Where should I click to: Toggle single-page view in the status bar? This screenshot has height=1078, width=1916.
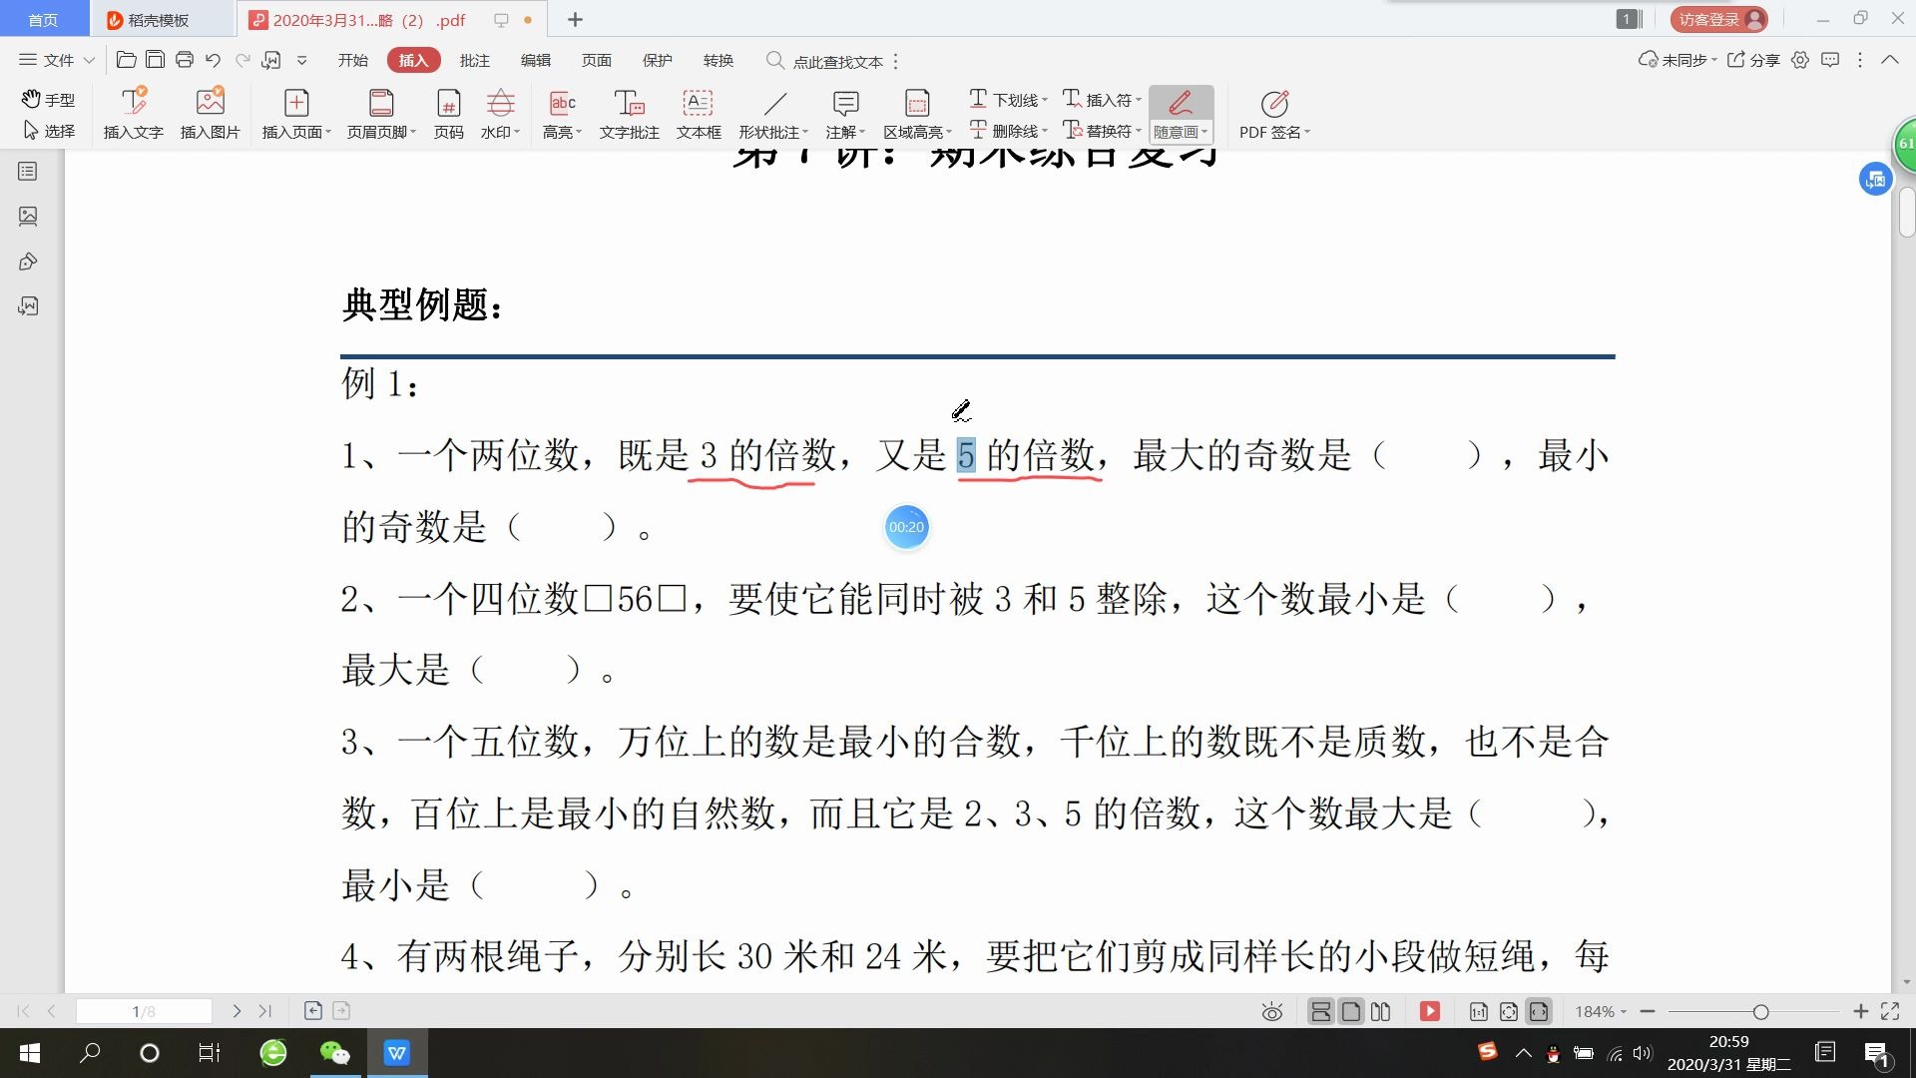(x=1350, y=1010)
